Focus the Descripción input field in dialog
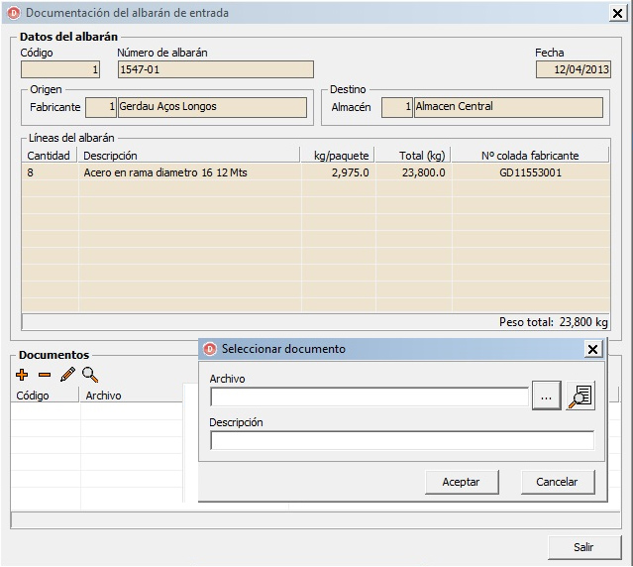Viewport: 633px width, 567px height. click(402, 440)
